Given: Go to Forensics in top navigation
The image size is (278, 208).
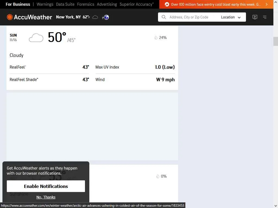Looking at the screenshot, I should coord(86,4).
